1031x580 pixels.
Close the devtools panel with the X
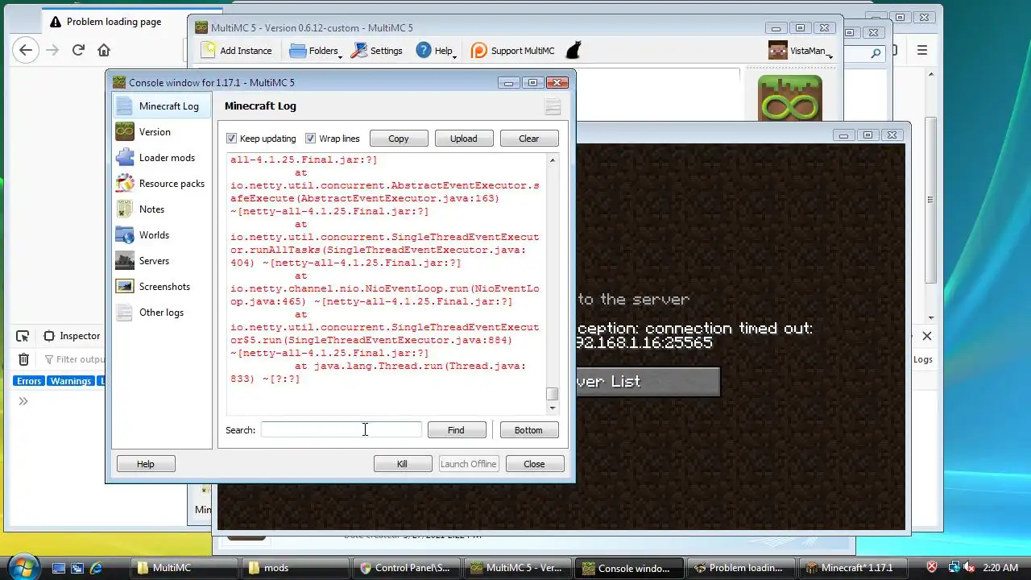[x=926, y=336]
